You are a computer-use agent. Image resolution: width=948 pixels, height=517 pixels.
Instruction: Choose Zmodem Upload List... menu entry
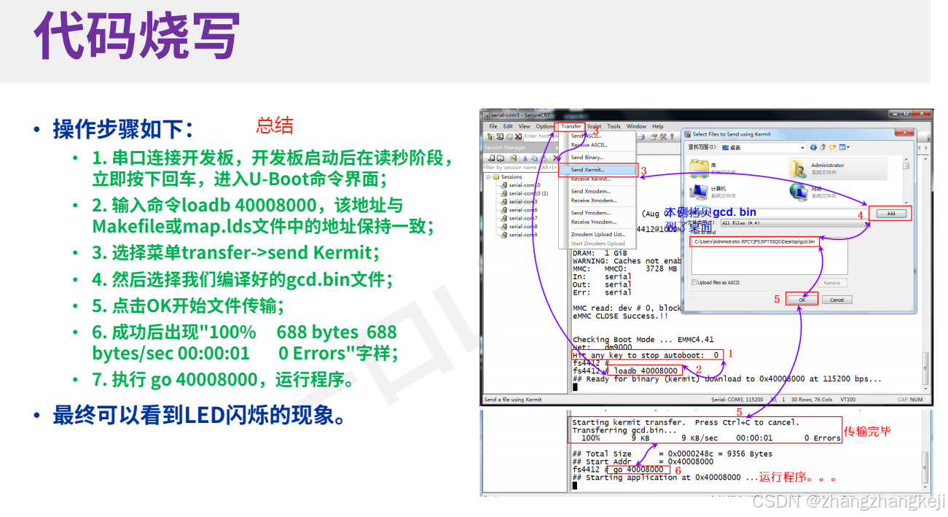coord(598,234)
